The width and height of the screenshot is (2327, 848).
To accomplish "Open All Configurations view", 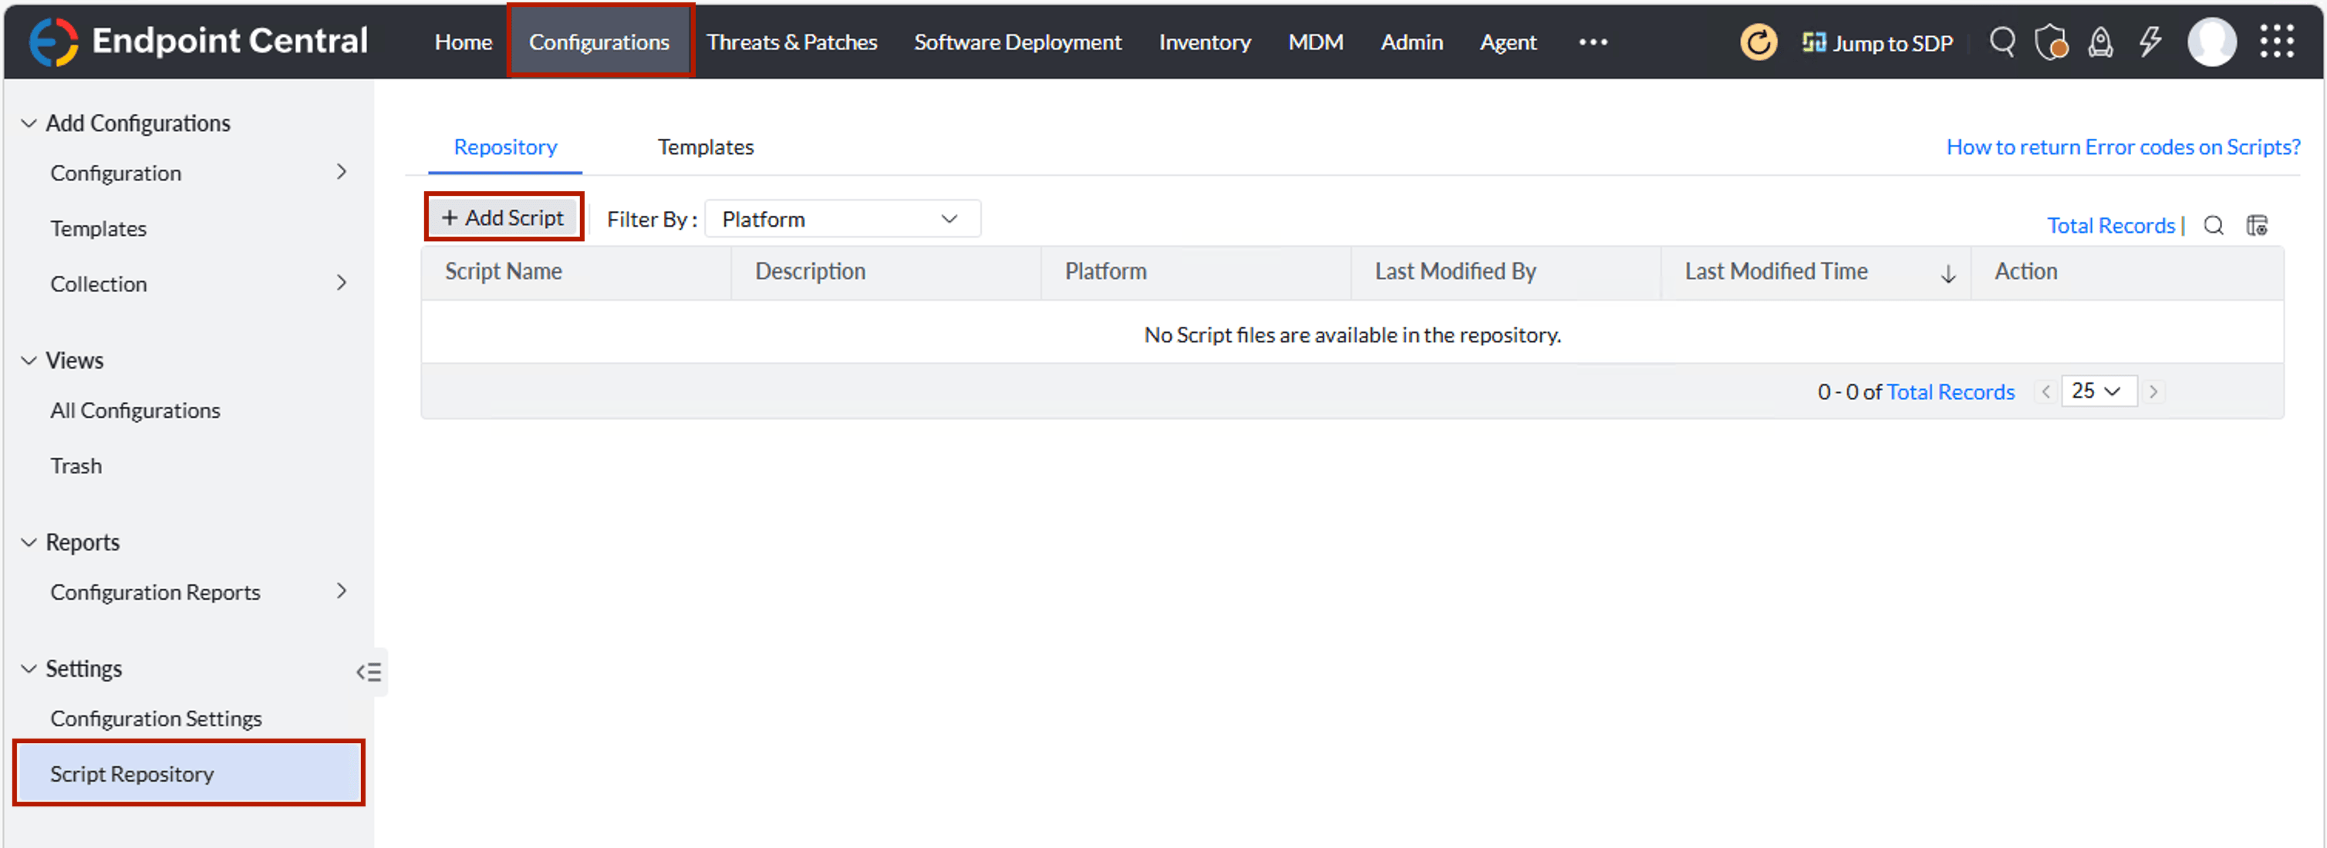I will [136, 411].
